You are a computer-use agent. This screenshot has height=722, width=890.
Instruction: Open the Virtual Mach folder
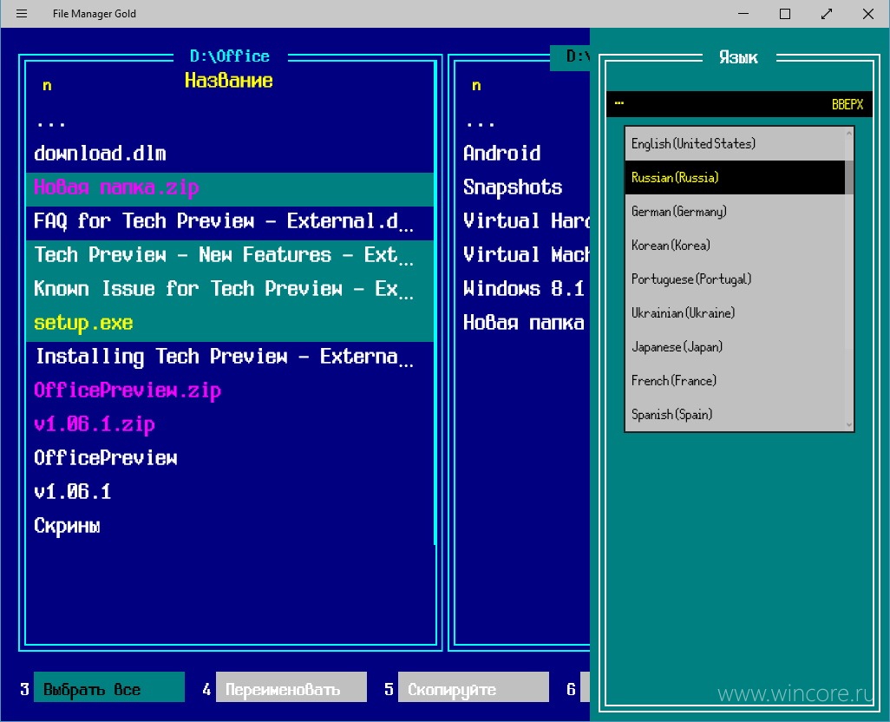522,255
